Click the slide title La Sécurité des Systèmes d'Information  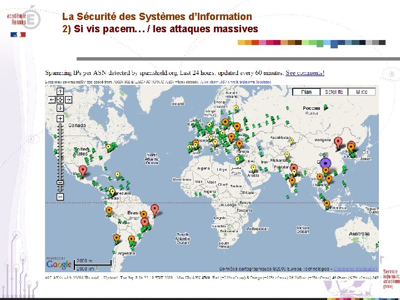(x=157, y=17)
